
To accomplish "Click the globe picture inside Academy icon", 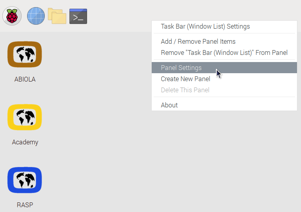I will (x=25, y=117).
